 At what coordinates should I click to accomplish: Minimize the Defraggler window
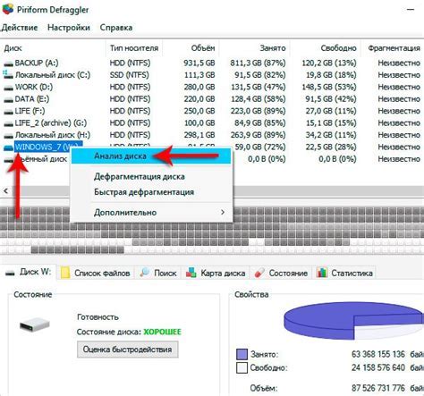(411, 10)
